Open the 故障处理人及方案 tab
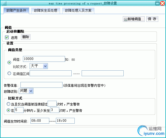Screen dimensions: 166x138 point(78,10)
